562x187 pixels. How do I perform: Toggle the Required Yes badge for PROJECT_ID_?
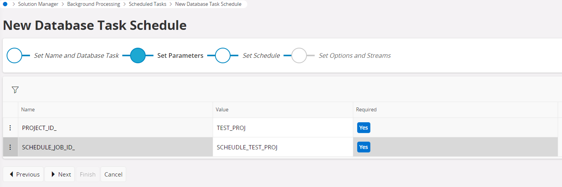coord(363,128)
